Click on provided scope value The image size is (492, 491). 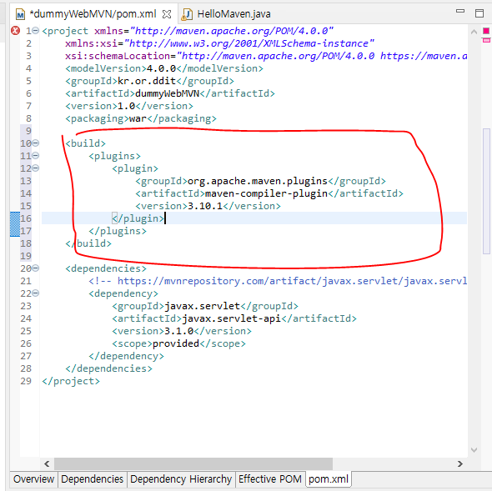[176, 343]
